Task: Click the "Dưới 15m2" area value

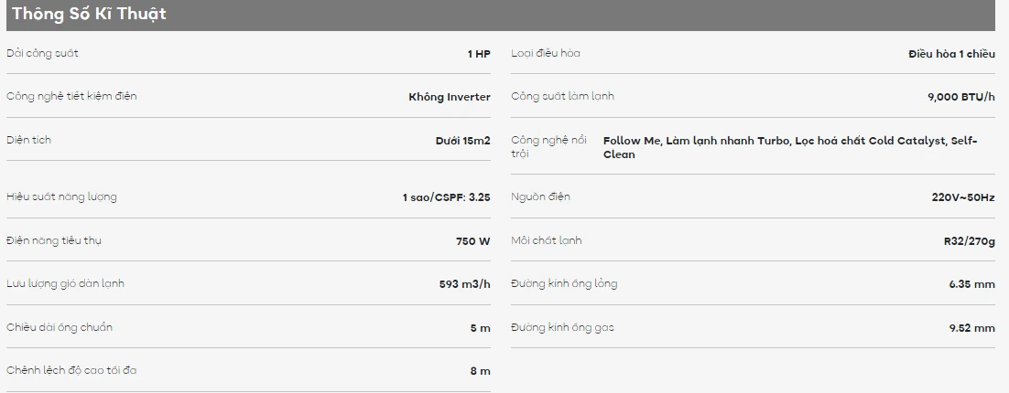Action: click(462, 141)
